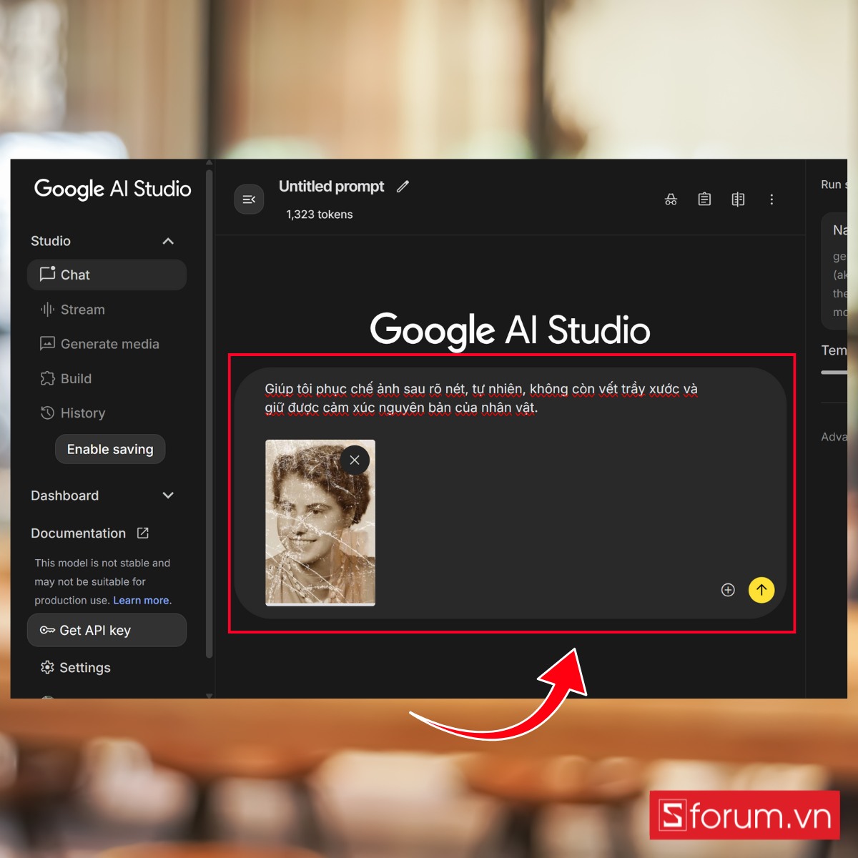Image resolution: width=858 pixels, height=858 pixels.
Task: Open the compare mode icon
Action: pyautogui.click(x=738, y=199)
